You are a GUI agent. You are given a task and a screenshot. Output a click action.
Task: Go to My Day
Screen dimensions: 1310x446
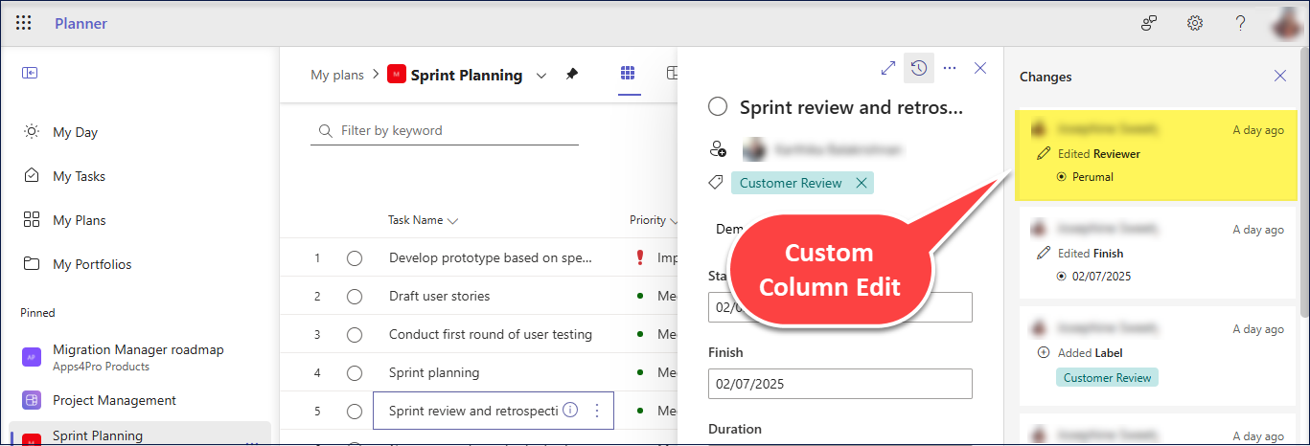(75, 132)
